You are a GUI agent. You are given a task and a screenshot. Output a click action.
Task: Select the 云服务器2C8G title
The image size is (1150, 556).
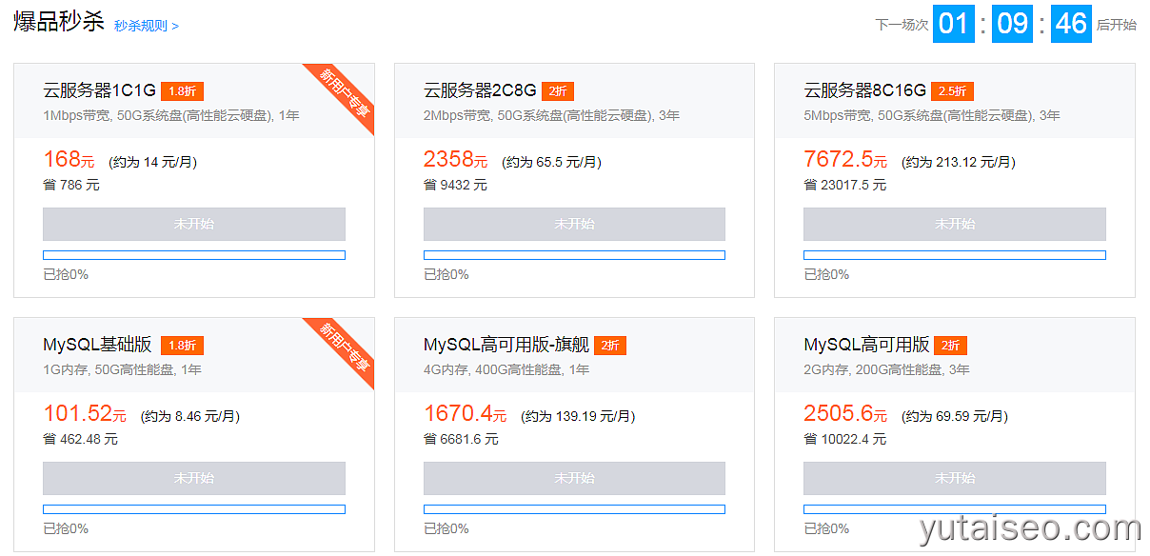[x=480, y=90]
